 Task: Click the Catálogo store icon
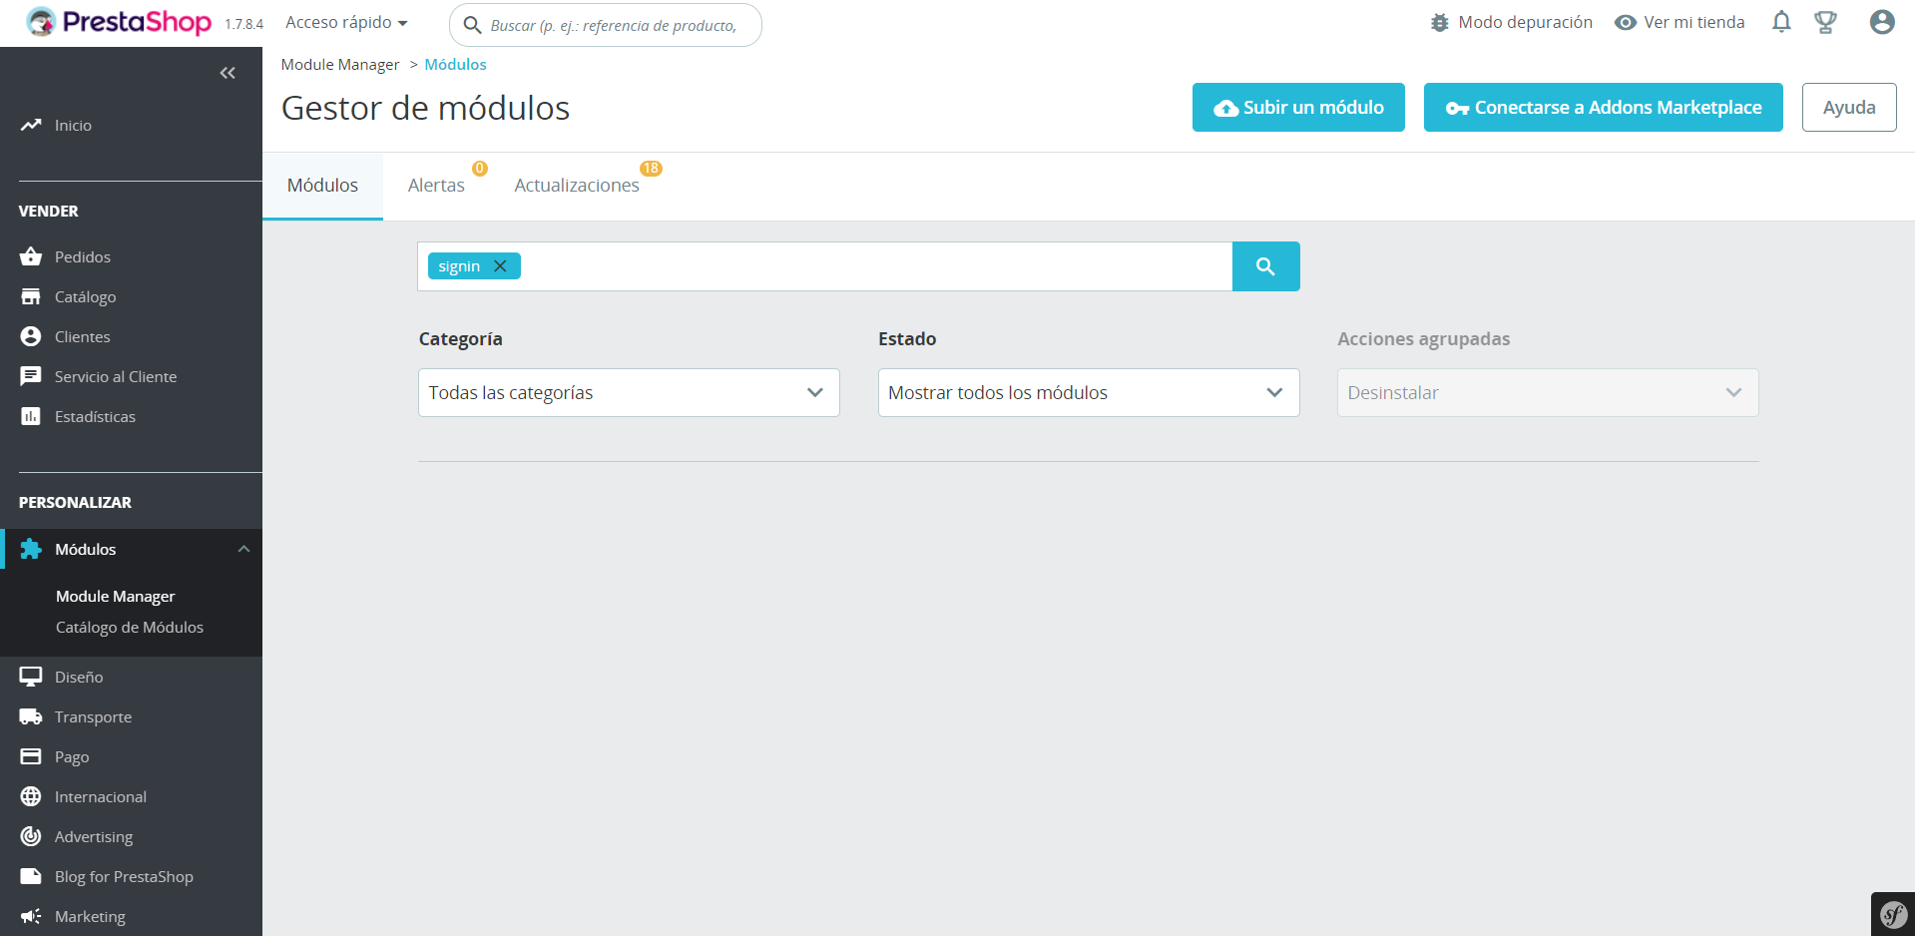[31, 296]
